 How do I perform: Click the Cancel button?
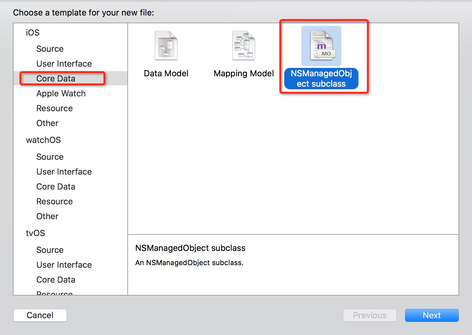point(40,315)
